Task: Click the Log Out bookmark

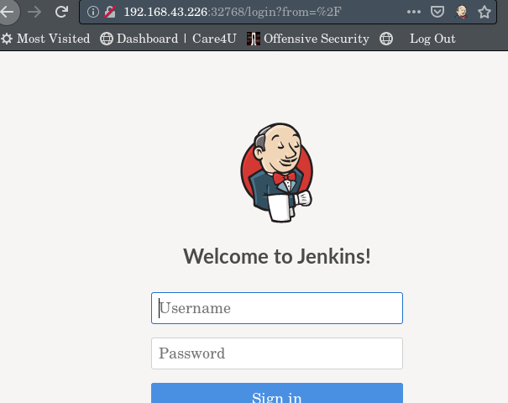Action: tap(432, 39)
